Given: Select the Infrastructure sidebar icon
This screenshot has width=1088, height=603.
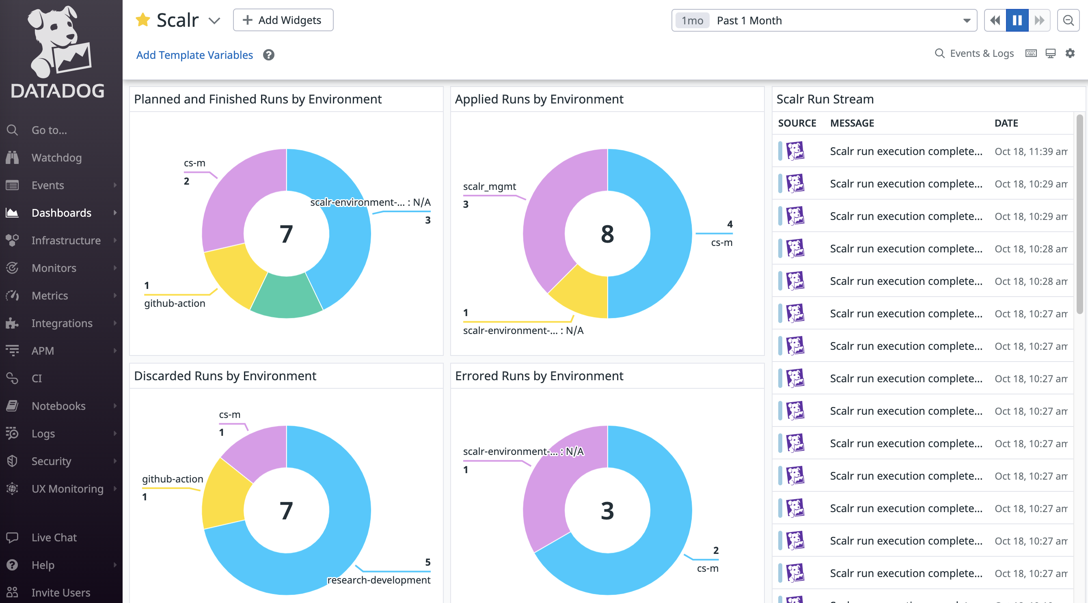Looking at the screenshot, I should 12,240.
